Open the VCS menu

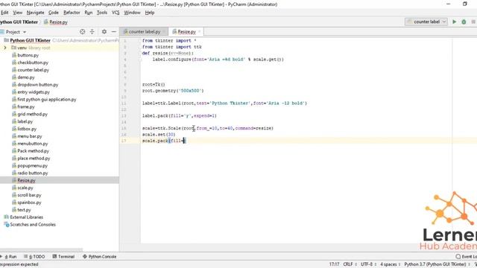click(x=116, y=13)
